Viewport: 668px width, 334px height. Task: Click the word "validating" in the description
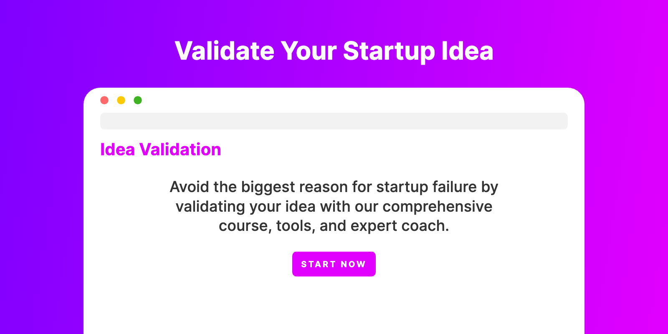pos(210,207)
